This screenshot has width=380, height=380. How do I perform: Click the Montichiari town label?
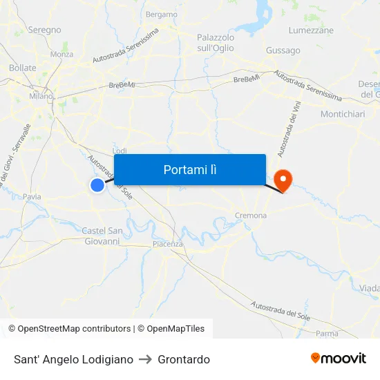click(x=343, y=114)
